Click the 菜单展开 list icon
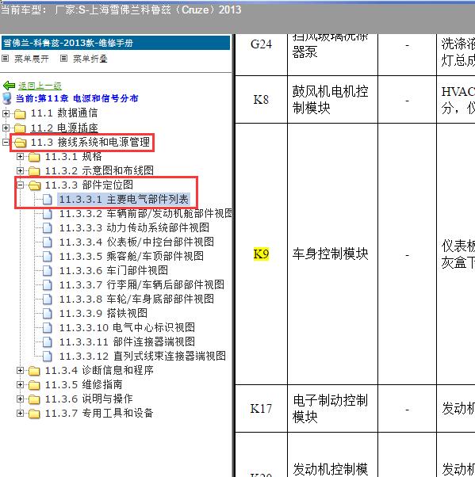The image size is (475, 477). click(6, 59)
